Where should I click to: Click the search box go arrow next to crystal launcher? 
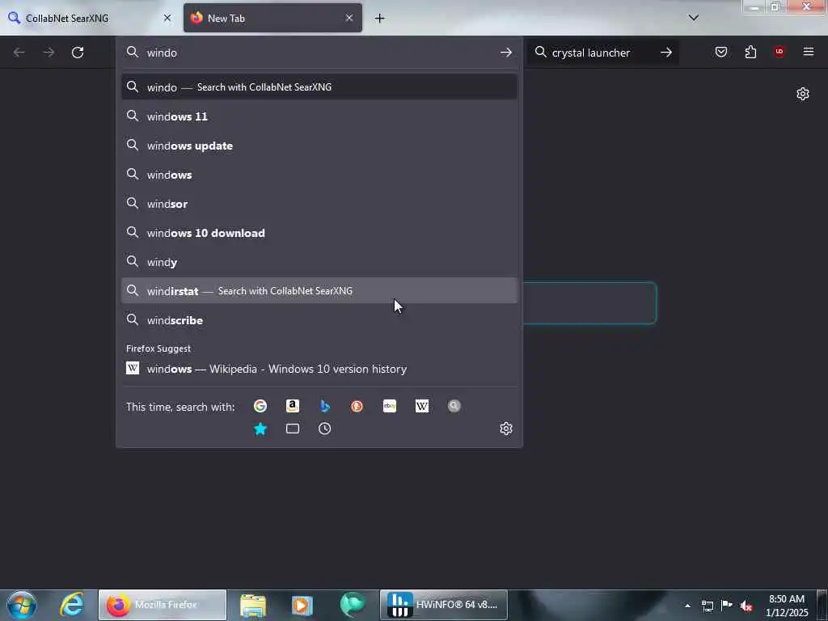tap(666, 53)
